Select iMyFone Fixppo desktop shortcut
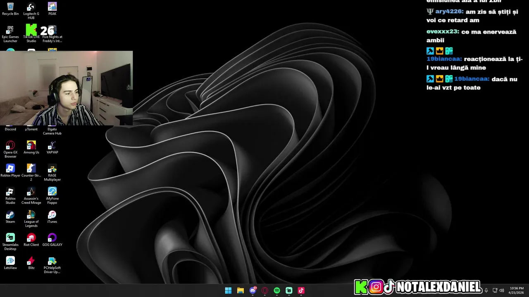The width and height of the screenshot is (529, 297). pyautogui.click(x=52, y=196)
